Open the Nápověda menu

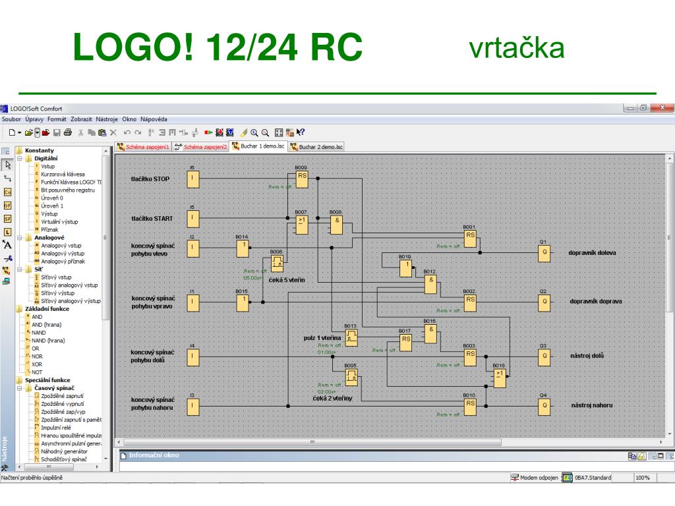[x=154, y=119]
